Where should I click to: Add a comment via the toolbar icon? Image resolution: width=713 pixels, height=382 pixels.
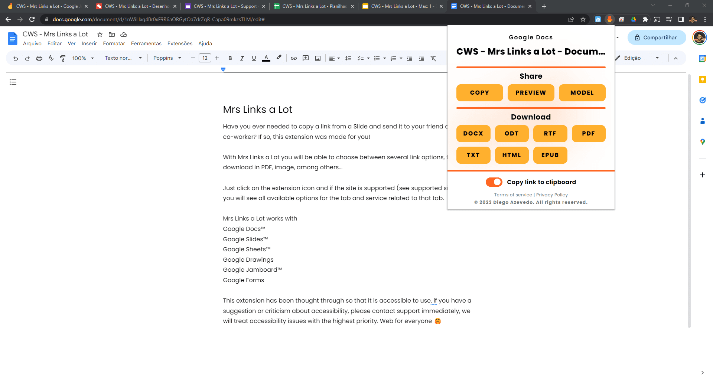click(x=306, y=58)
